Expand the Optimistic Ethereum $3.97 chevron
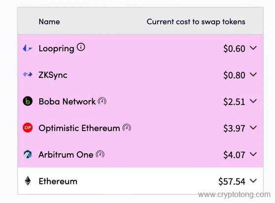 tap(253, 128)
